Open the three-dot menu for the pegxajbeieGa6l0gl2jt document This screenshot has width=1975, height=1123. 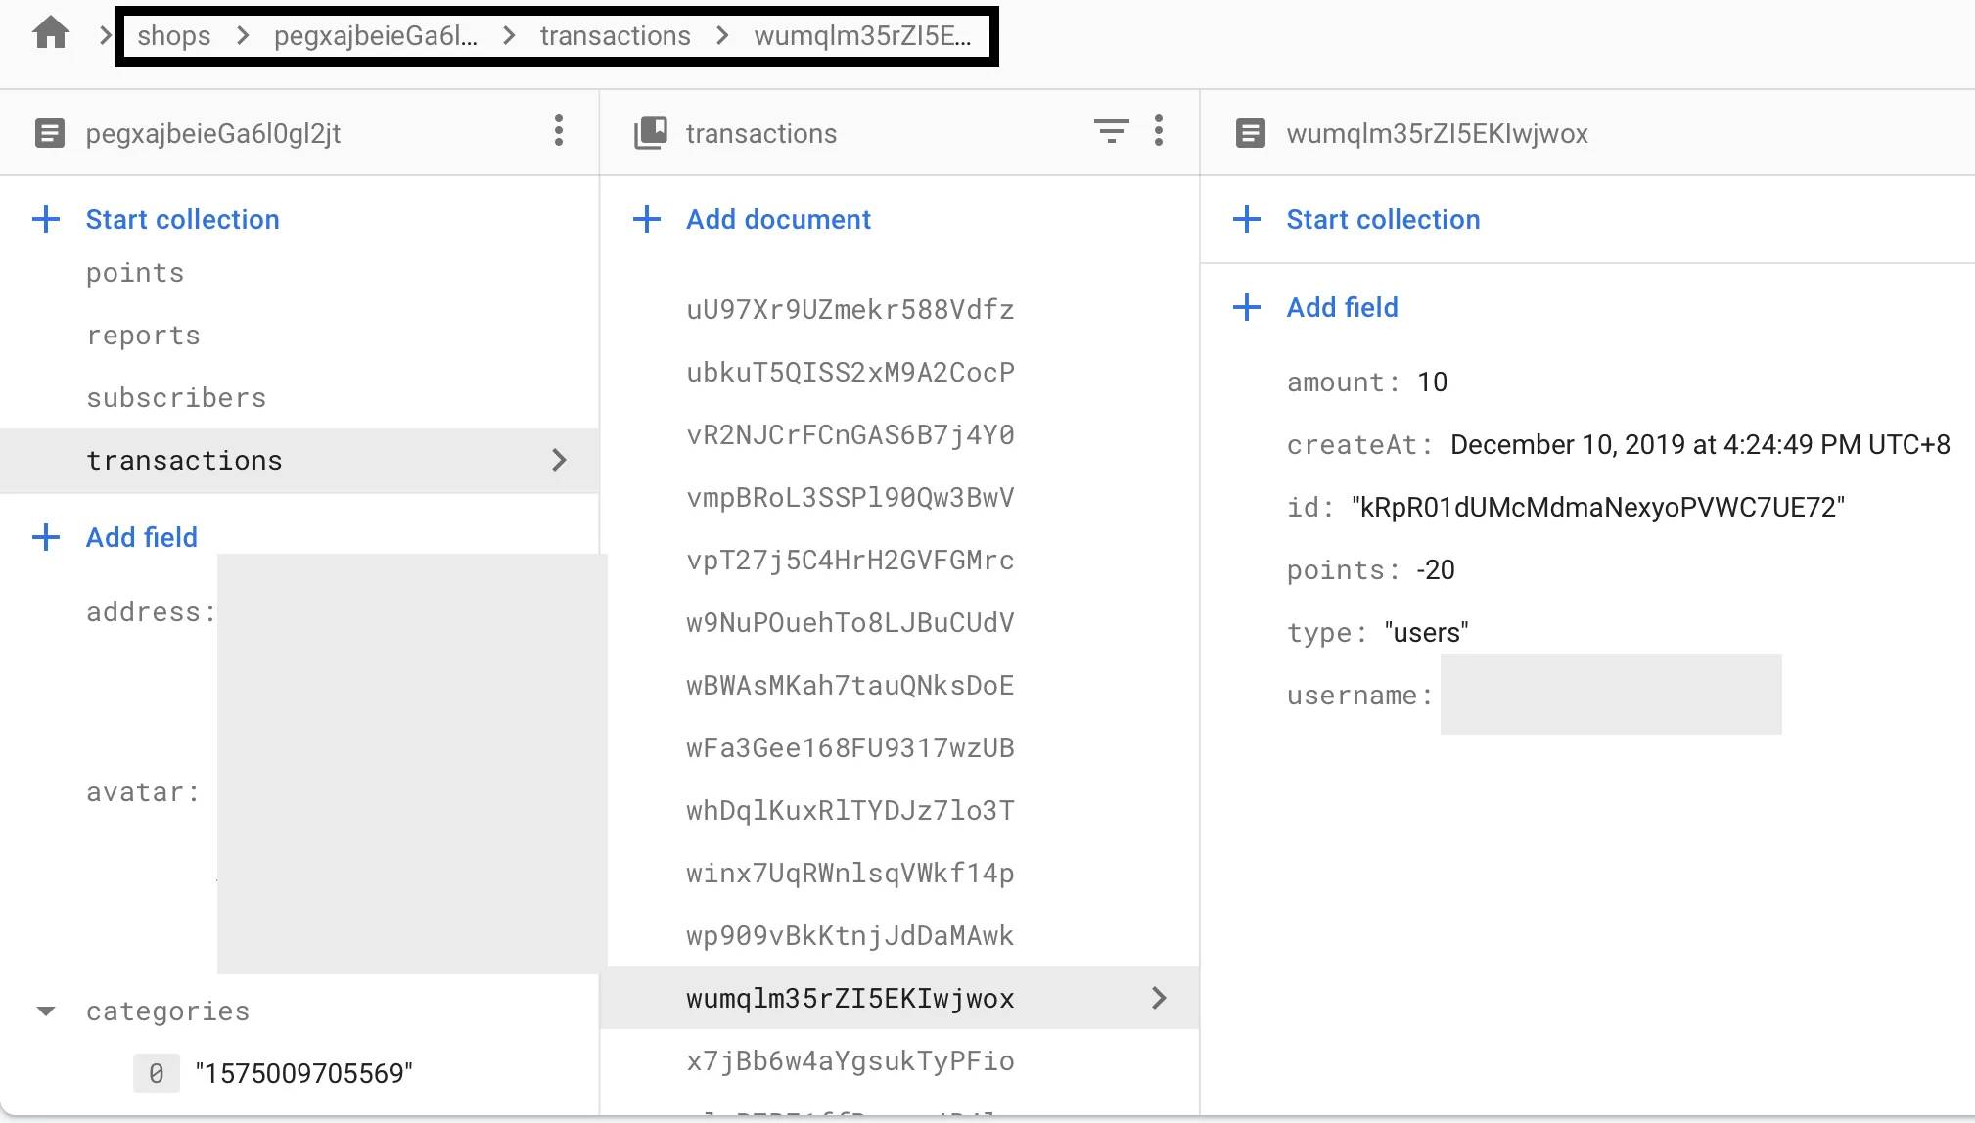click(559, 131)
